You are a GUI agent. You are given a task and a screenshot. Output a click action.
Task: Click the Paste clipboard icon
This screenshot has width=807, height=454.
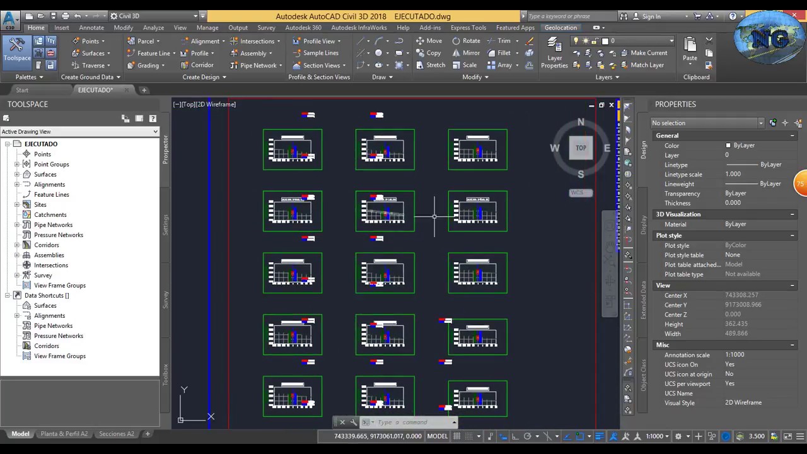coord(690,49)
